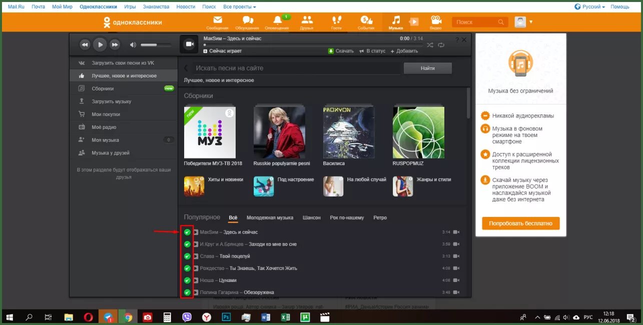Toggle added checkmark for Здесь и сейчас
The width and height of the screenshot is (643, 325).
coord(187,232)
